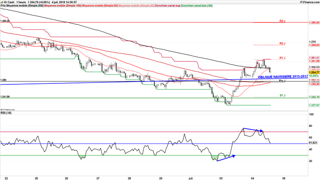The width and height of the screenshot is (320, 180).
Task: Click date 05 on the time axis
Action: pos(283,178)
